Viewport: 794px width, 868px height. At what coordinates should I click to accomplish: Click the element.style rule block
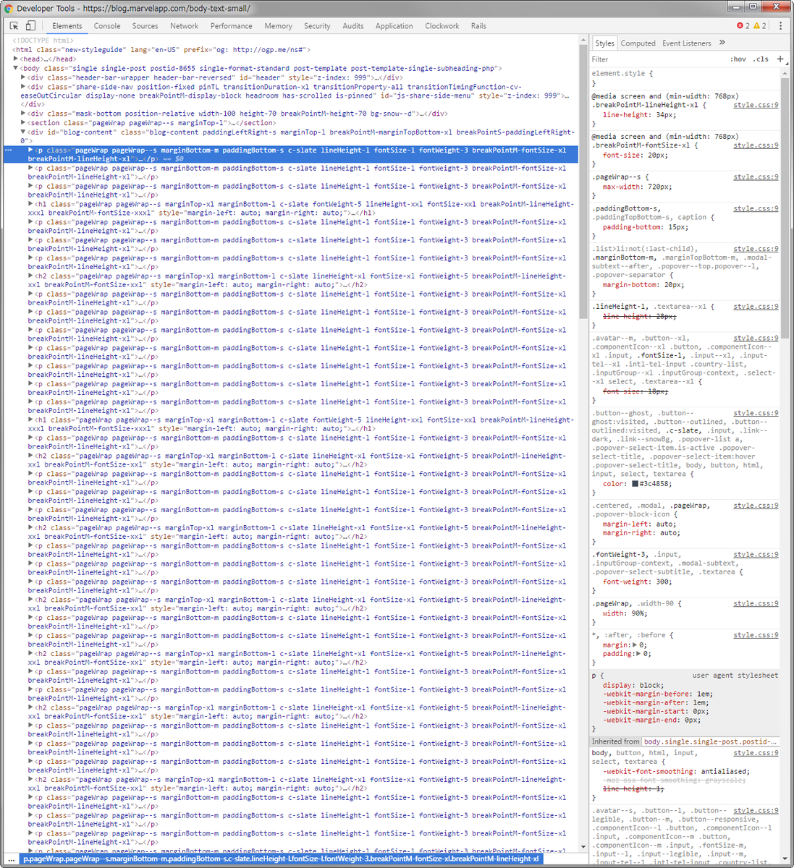tap(685, 78)
